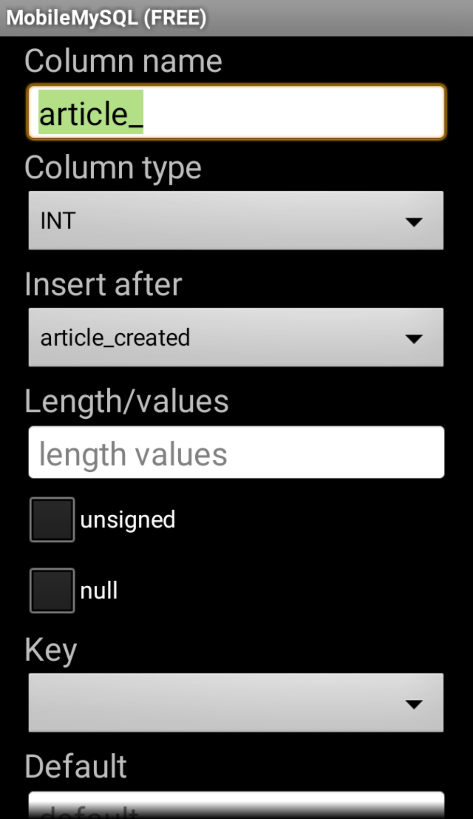The width and height of the screenshot is (473, 819).
Task: Tap the Default label
Action: pyautogui.click(x=76, y=766)
